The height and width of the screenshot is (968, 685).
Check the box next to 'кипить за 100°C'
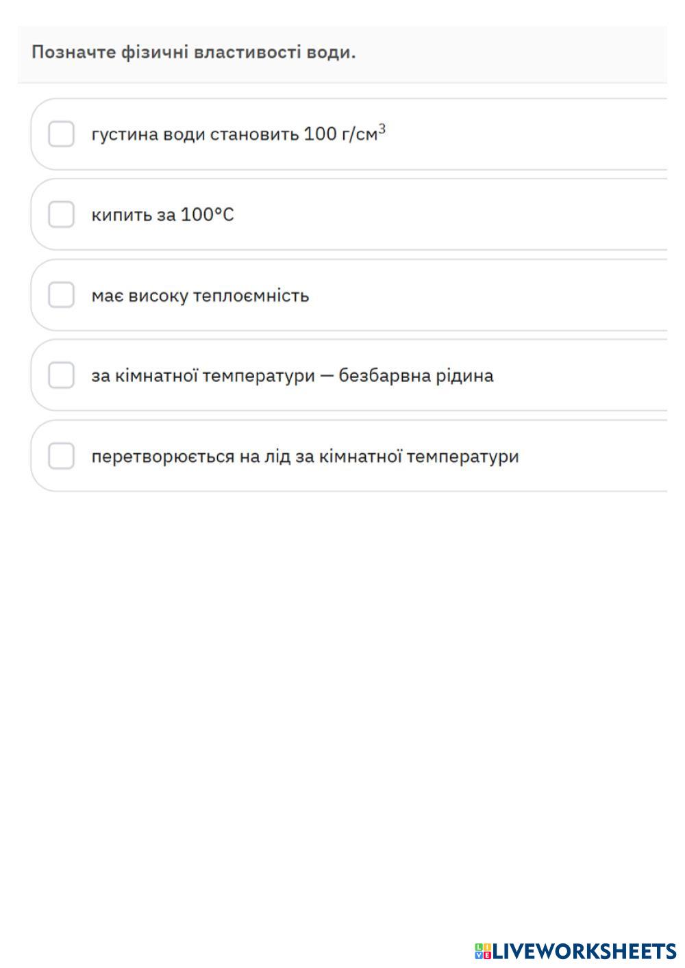point(61,215)
